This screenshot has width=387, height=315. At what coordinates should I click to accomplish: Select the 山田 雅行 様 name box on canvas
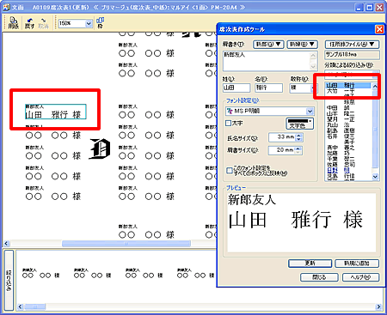(x=56, y=112)
